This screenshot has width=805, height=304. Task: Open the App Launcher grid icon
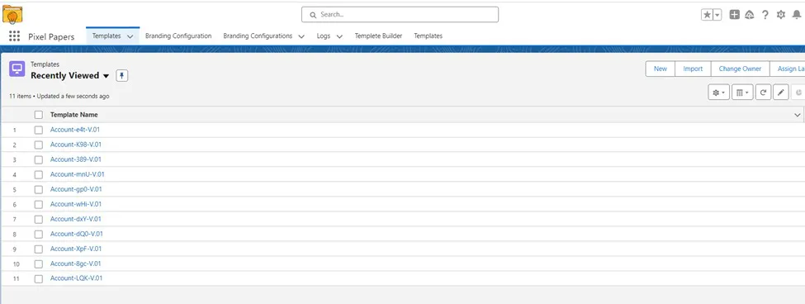(14, 36)
